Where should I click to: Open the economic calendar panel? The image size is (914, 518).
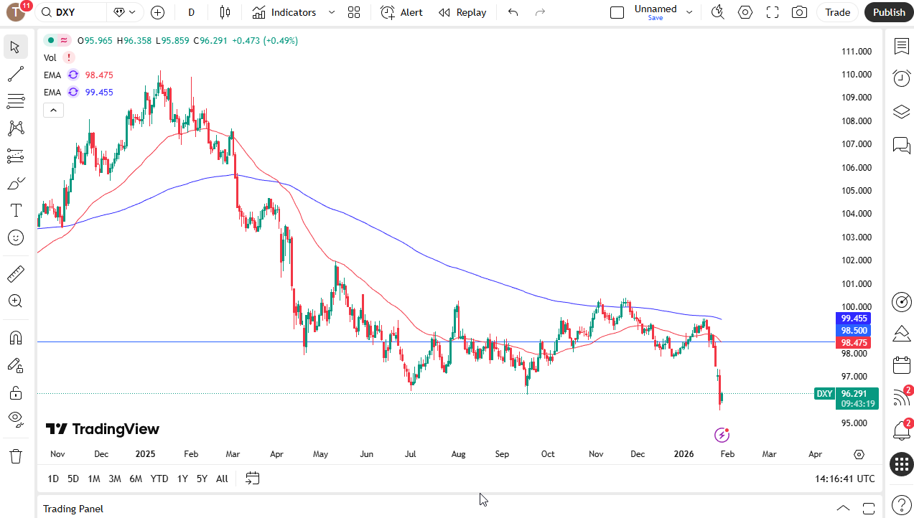click(901, 365)
